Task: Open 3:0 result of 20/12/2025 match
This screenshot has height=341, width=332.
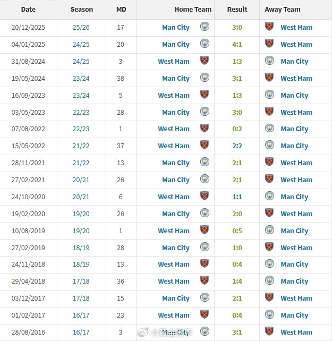Action: click(237, 28)
